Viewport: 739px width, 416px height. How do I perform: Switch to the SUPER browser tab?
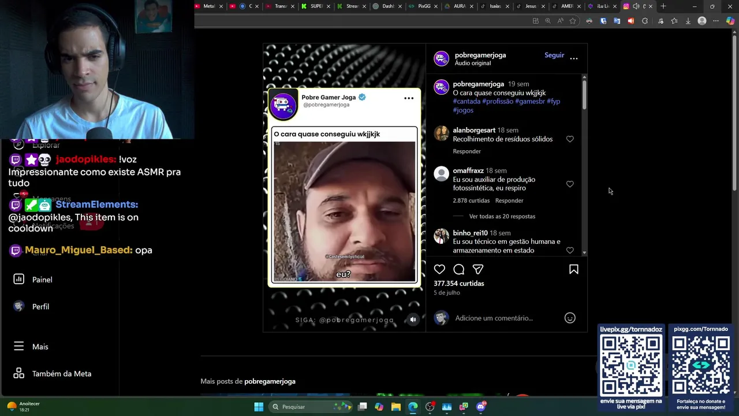(x=315, y=6)
